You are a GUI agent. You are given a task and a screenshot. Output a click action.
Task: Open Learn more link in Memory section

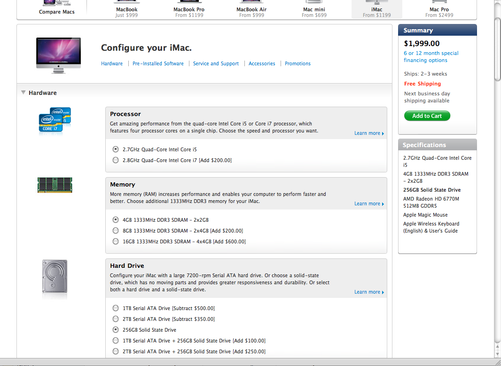pos(369,204)
